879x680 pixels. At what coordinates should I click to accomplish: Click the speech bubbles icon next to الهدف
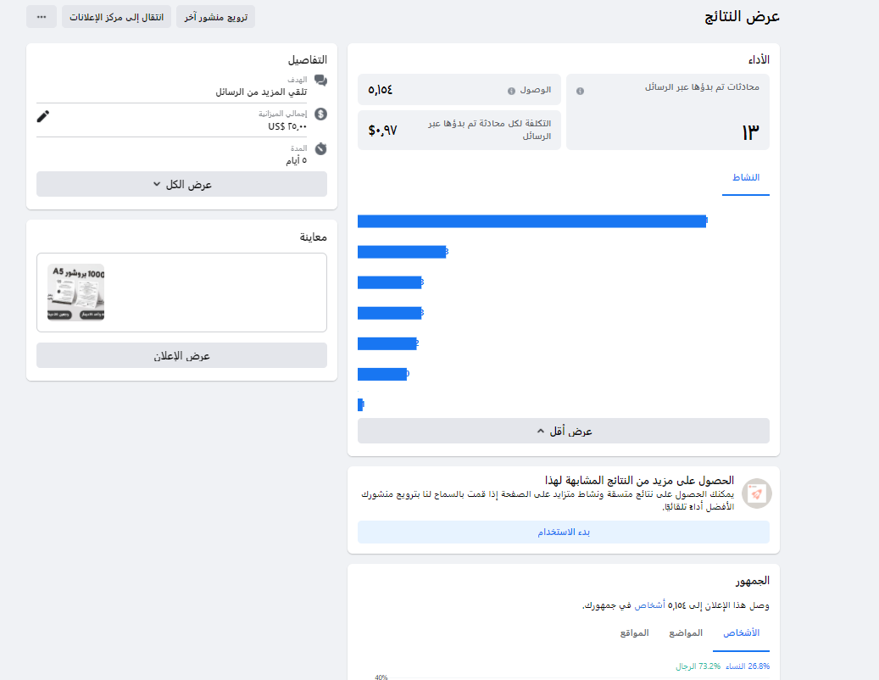click(320, 80)
